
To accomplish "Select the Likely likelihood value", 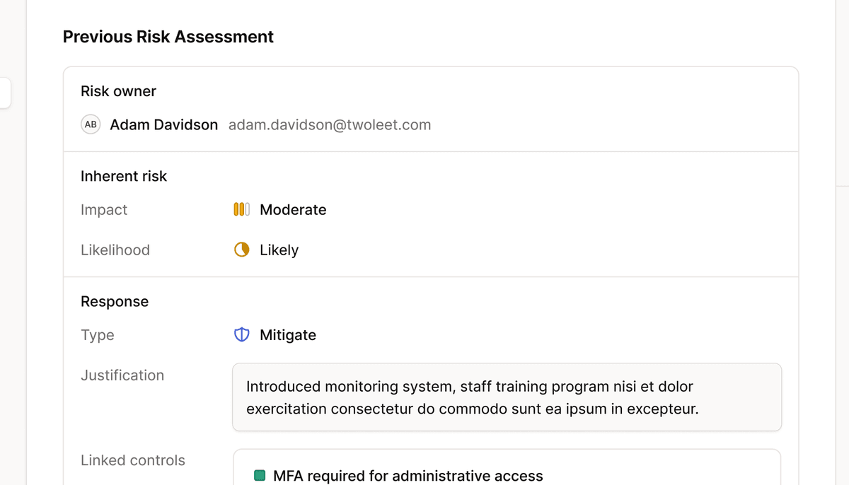I will tap(279, 250).
